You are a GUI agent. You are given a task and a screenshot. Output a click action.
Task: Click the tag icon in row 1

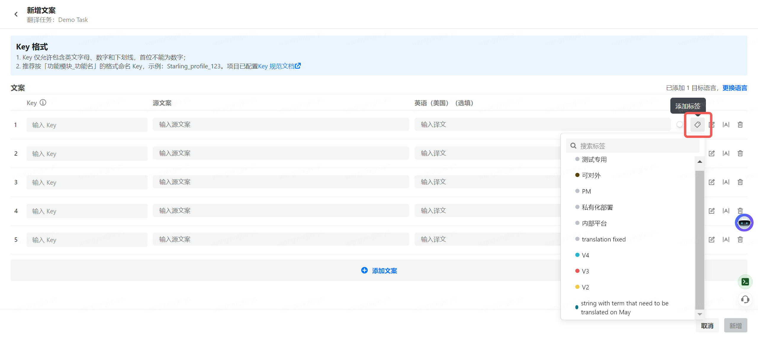tap(697, 125)
